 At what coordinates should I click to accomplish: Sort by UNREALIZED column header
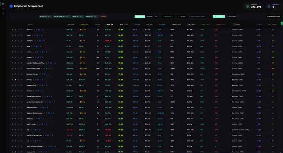point(84,24)
